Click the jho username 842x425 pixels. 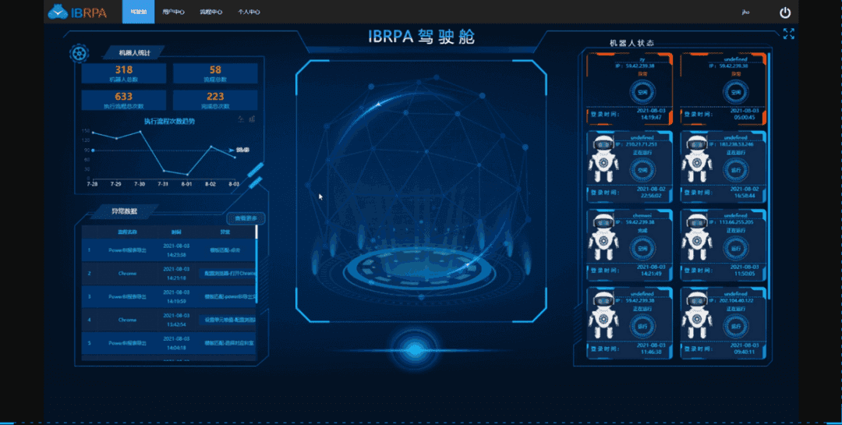click(745, 12)
